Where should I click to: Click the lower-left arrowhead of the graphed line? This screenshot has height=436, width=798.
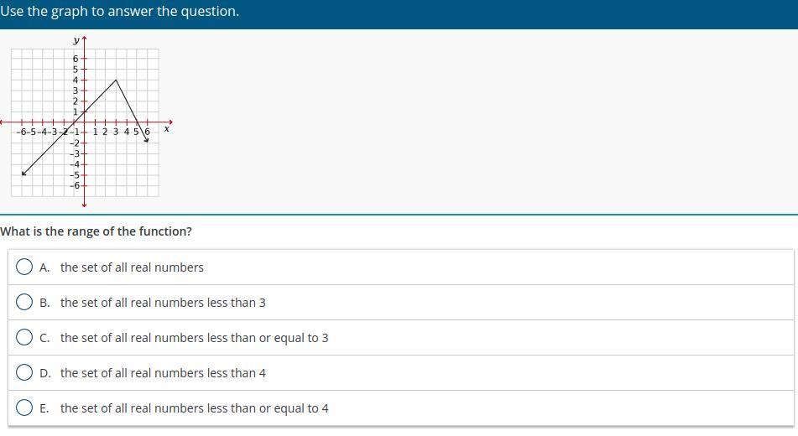[23, 174]
